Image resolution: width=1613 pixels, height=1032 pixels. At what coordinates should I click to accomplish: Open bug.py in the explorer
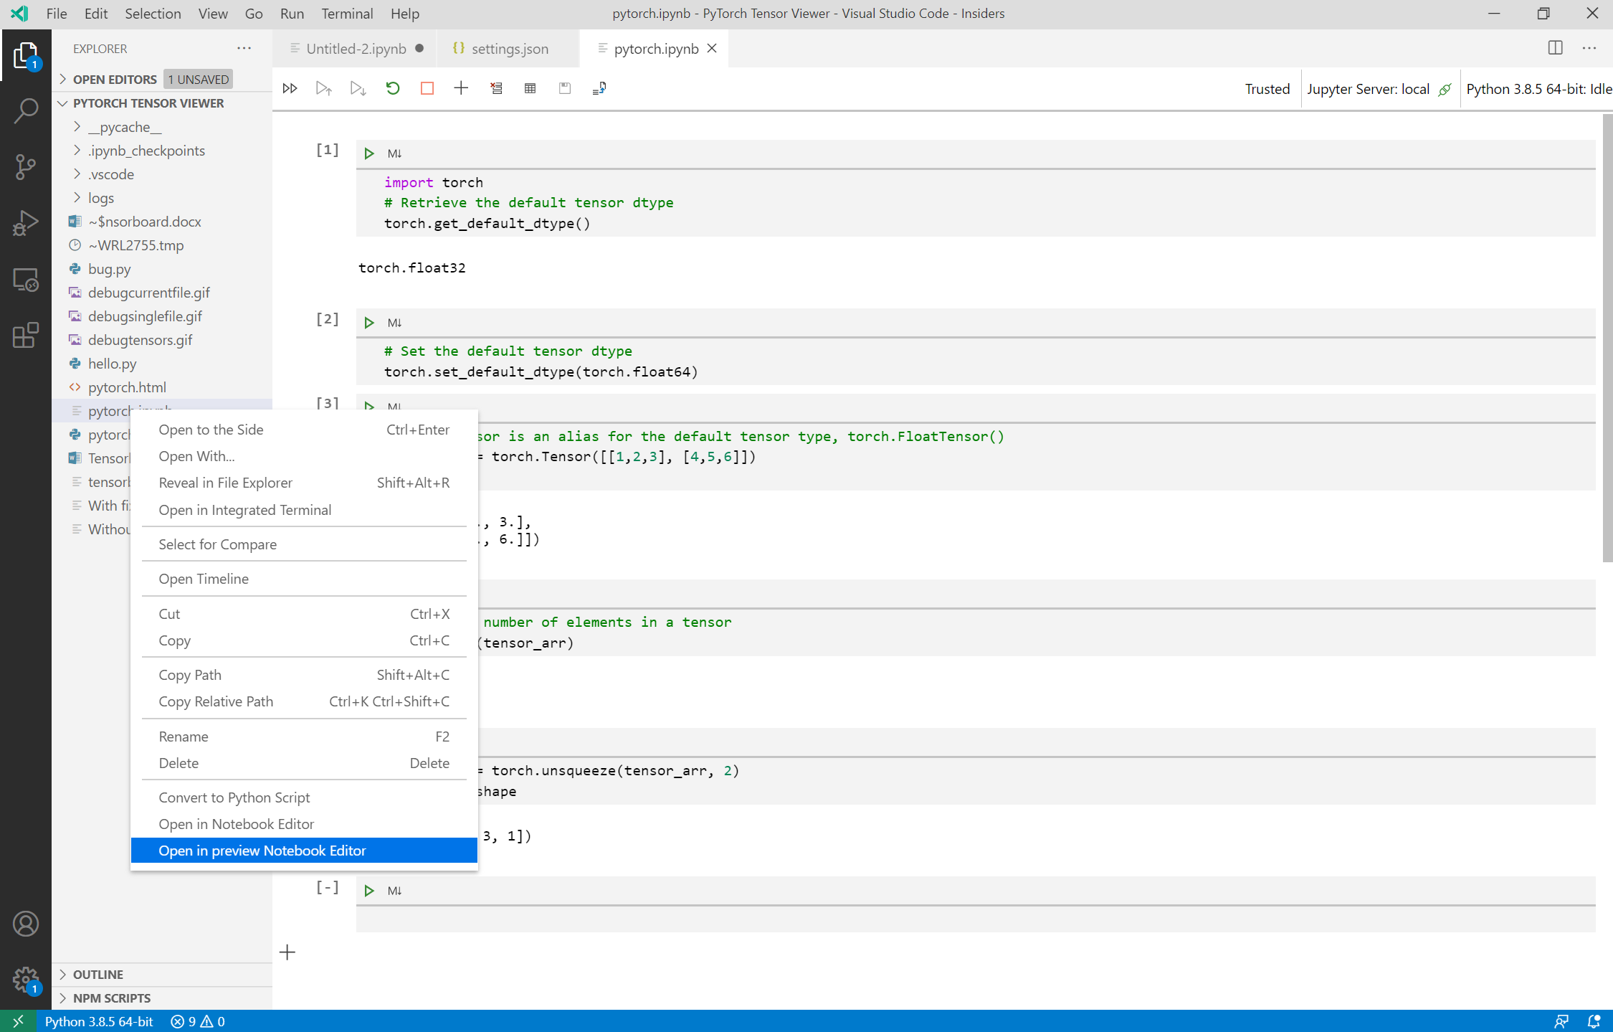click(x=109, y=269)
